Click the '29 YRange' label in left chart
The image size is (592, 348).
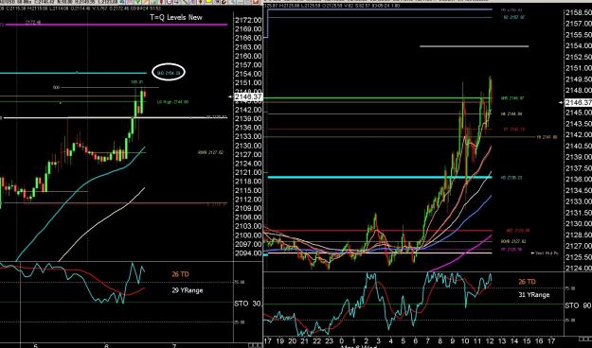[188, 290]
